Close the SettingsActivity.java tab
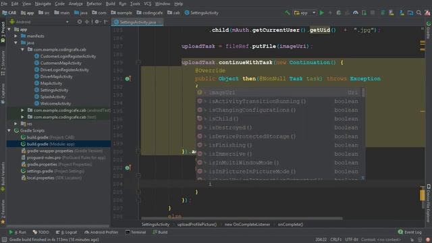Screen dimensions: 432x243 (x=160, y=22)
